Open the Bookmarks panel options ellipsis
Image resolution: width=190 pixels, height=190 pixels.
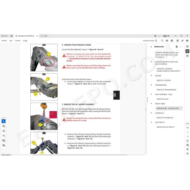pos(180,47)
